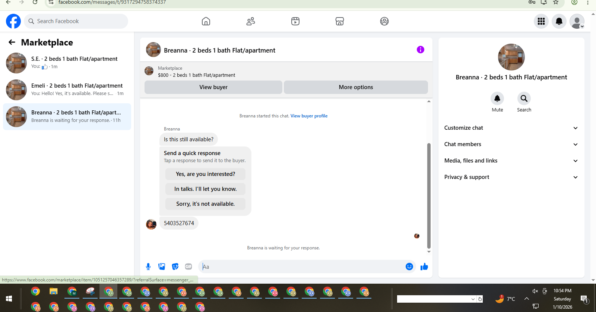Open the account profile avatar menu
Screen dimensions: 596x312
pos(577,21)
